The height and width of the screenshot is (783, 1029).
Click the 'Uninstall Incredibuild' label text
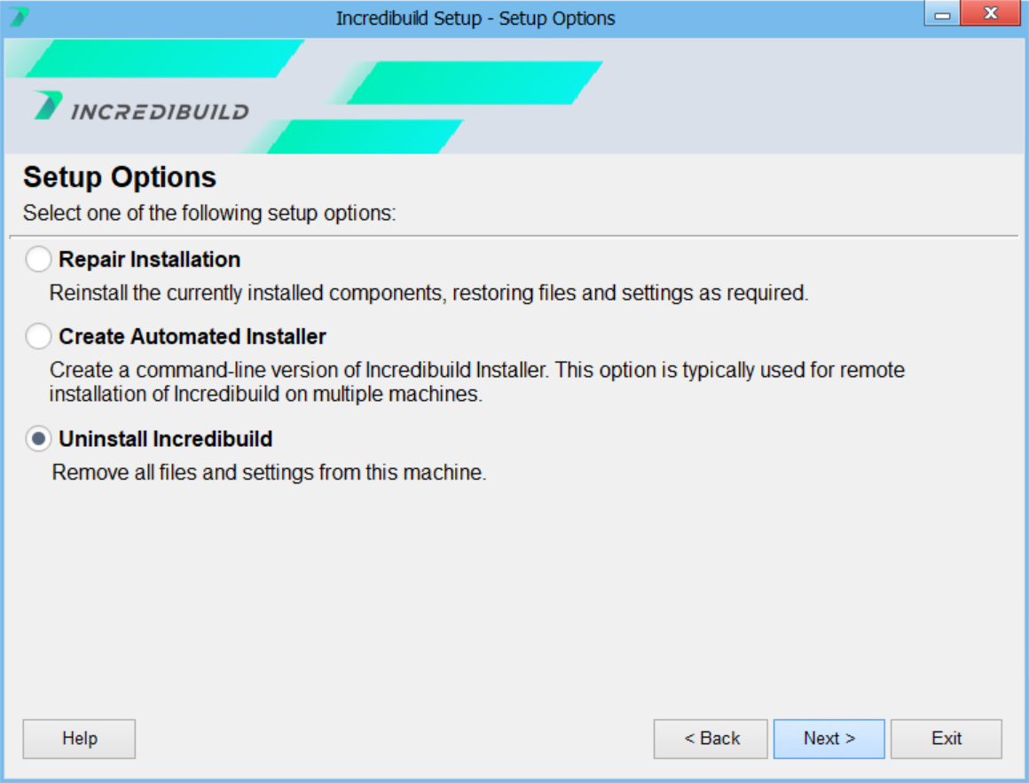point(165,439)
